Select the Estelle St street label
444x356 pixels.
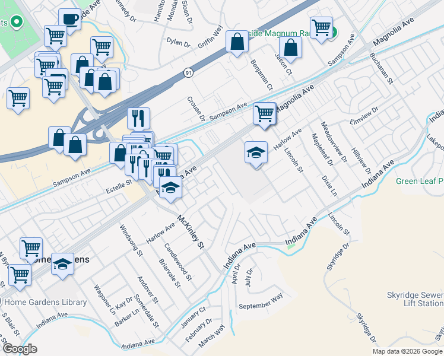[119, 187]
